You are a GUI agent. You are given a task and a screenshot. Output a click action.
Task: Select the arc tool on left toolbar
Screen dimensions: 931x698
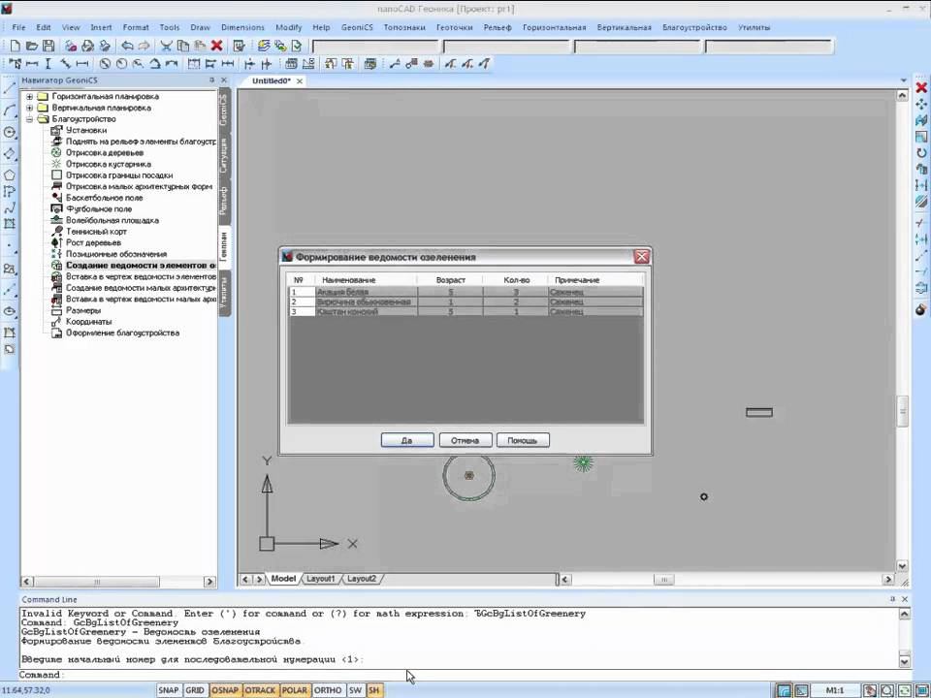coord(10,111)
